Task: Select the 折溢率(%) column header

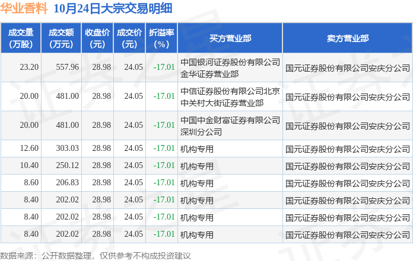Action: [161, 38]
